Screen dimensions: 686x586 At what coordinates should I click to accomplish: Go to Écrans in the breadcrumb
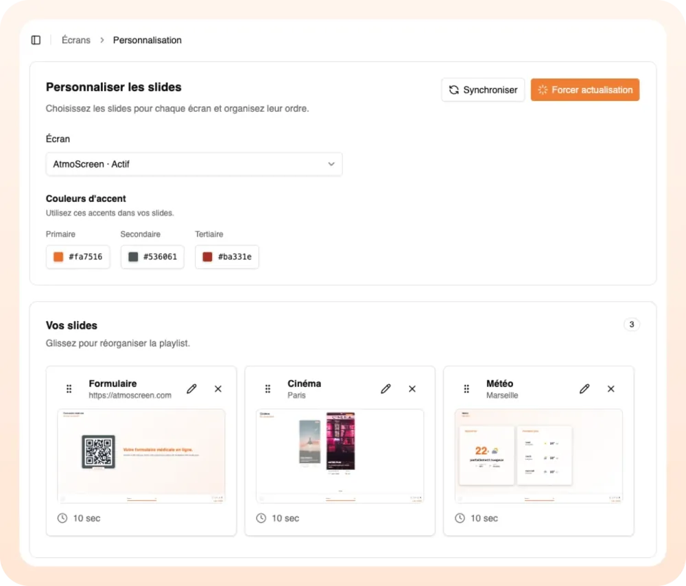tap(75, 40)
